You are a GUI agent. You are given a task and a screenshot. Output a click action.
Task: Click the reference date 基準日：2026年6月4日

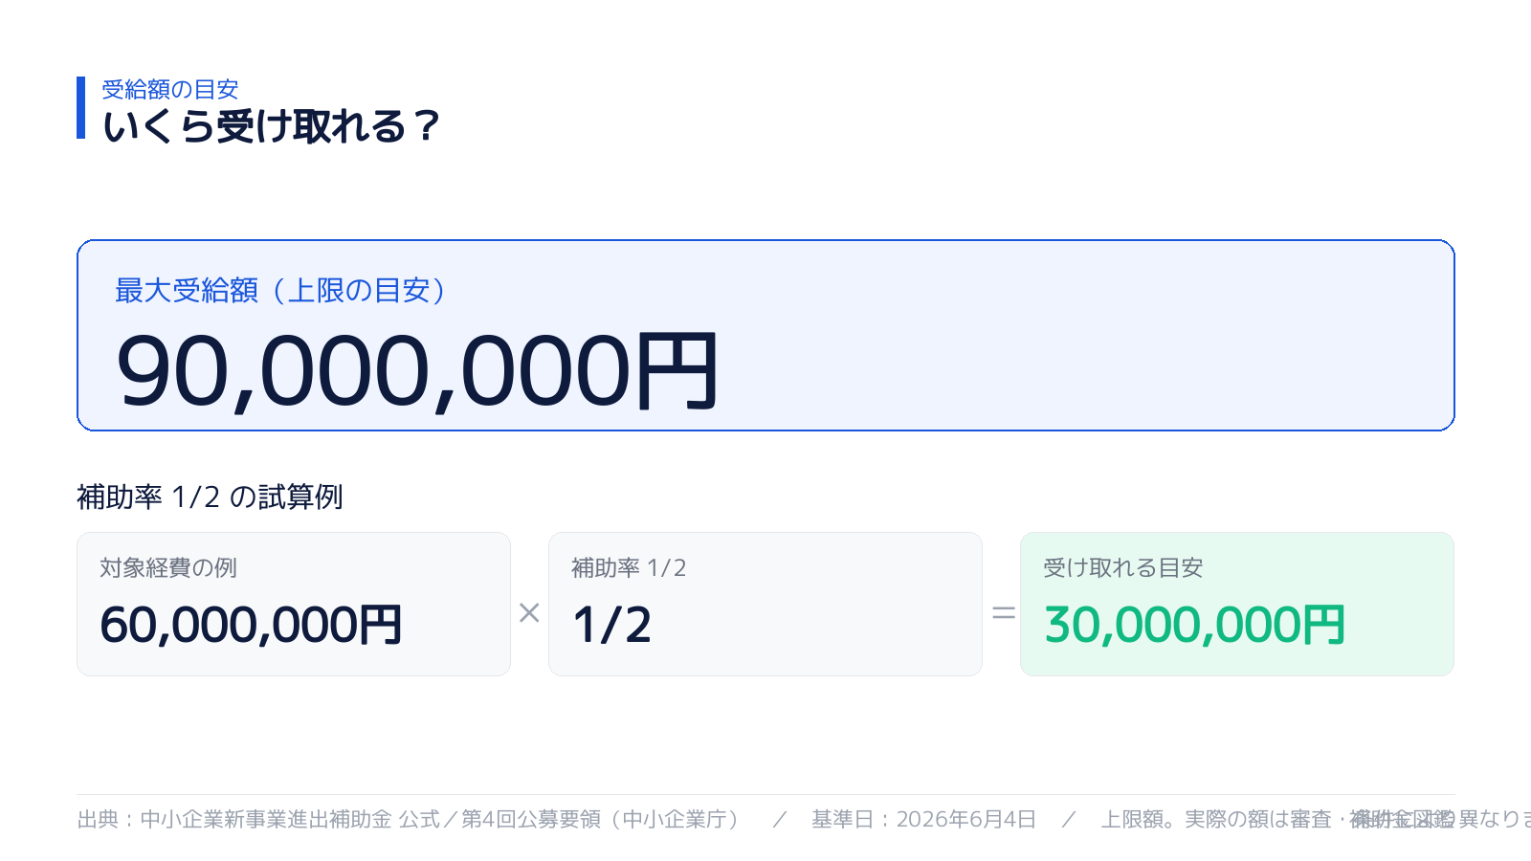(x=924, y=819)
